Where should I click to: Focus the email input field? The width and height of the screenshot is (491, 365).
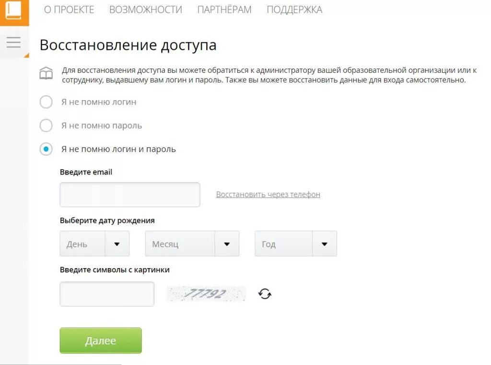click(x=130, y=195)
